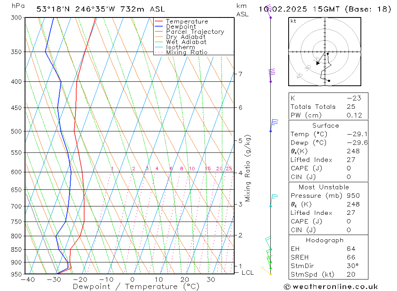This screenshot has width=397, height=291.
Task: Click the mixing ratio label 1
Action: coord(112,169)
